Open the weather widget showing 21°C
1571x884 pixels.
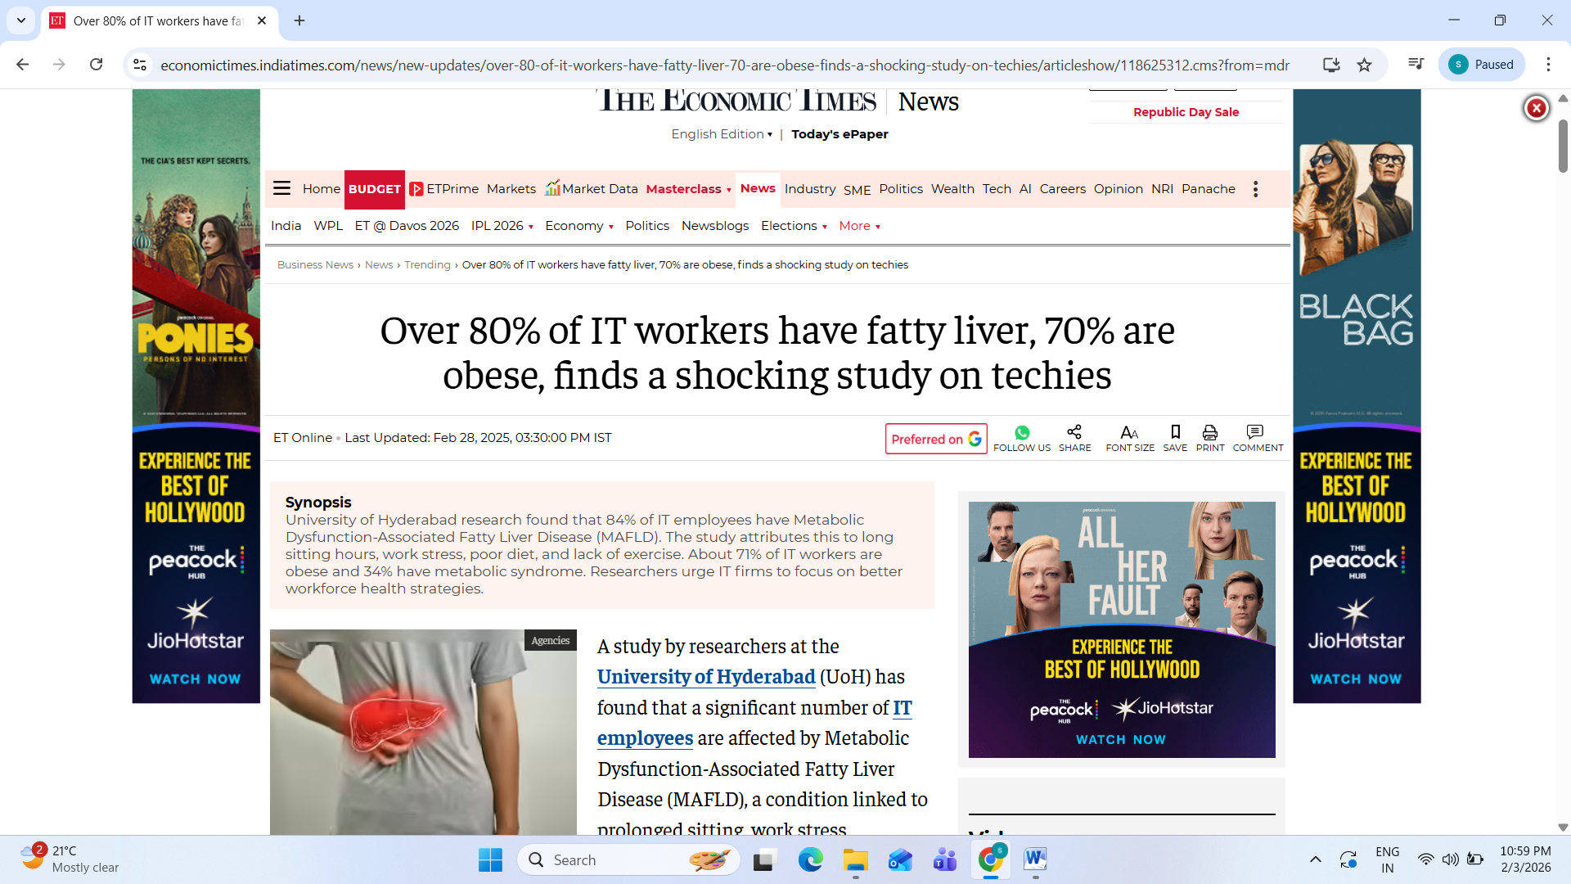(x=70, y=859)
